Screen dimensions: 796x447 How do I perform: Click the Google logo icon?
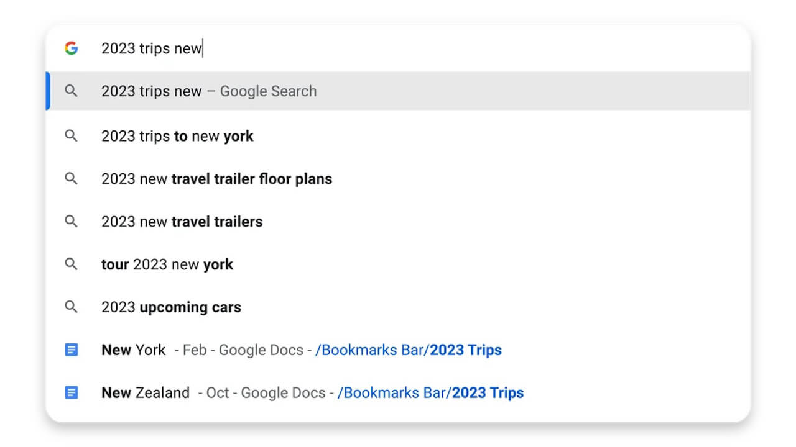[x=72, y=48]
